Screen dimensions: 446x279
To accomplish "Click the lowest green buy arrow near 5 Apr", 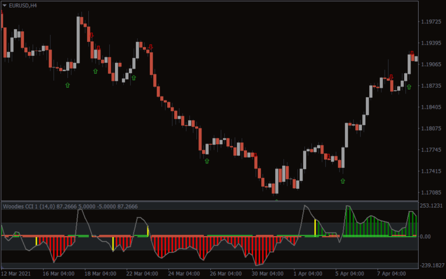I will pyautogui.click(x=343, y=181).
